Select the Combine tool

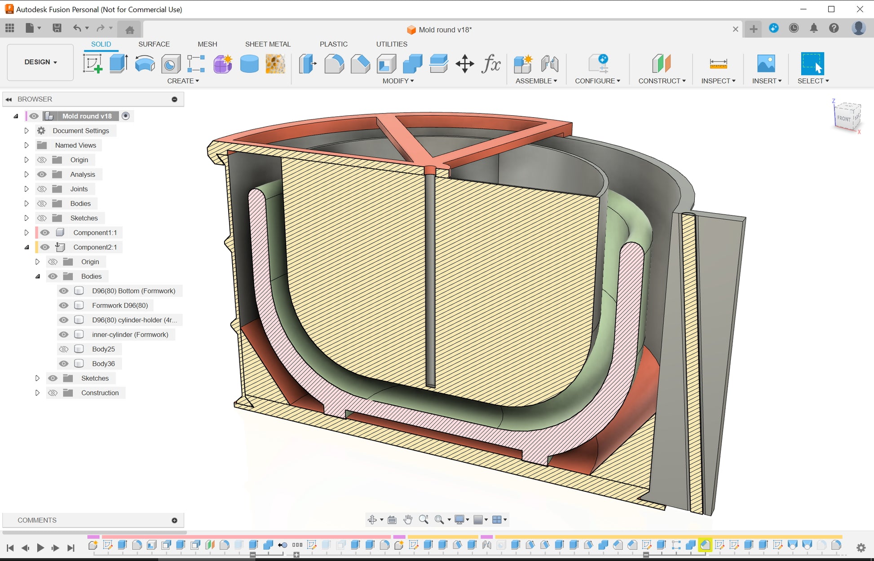[412, 63]
